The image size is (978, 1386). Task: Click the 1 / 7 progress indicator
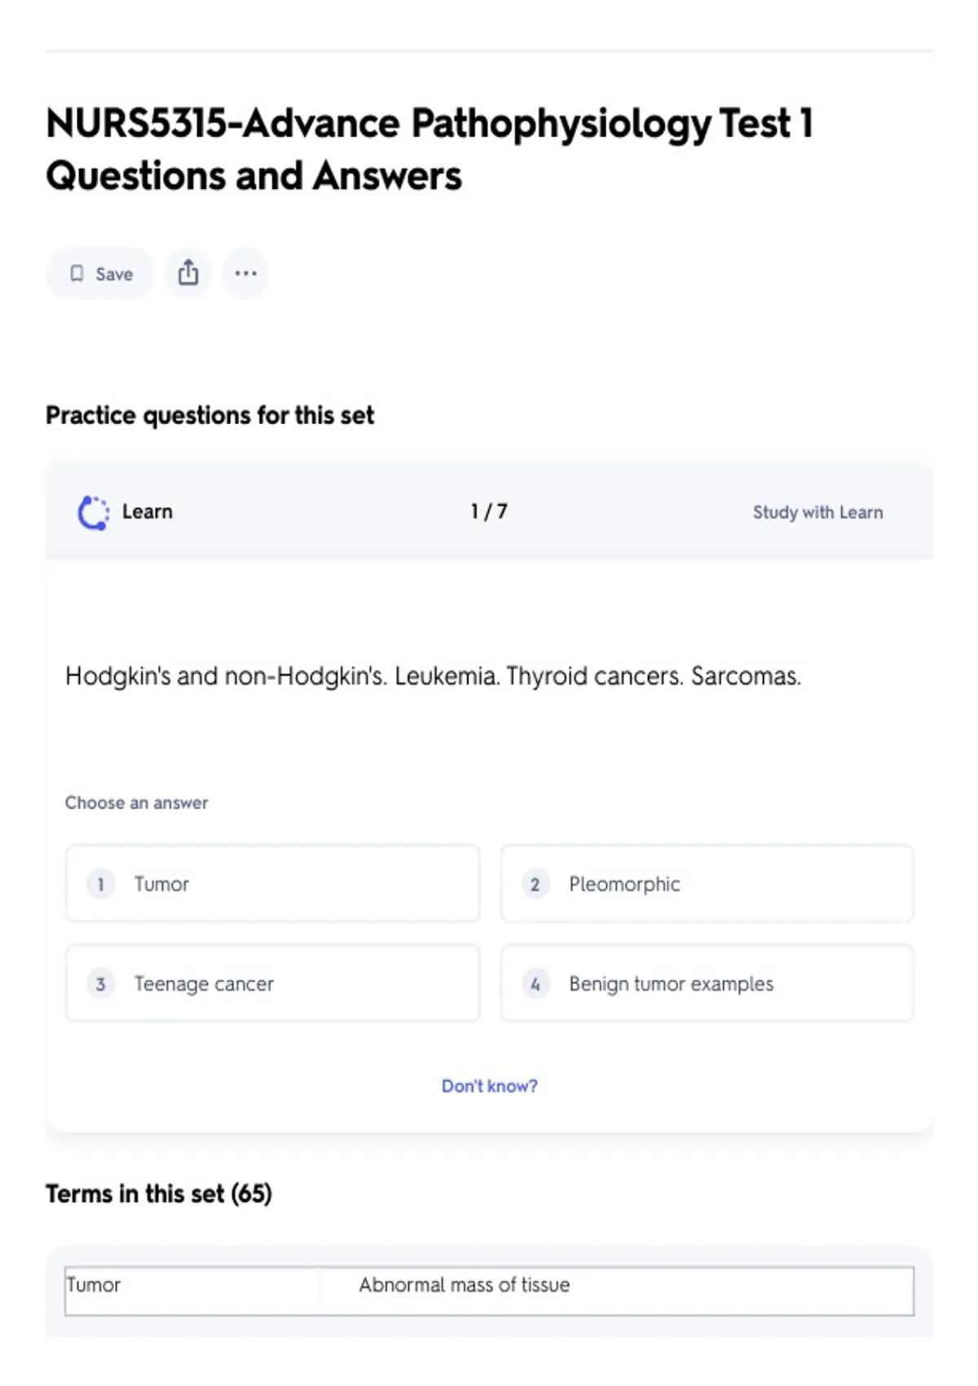(x=489, y=512)
